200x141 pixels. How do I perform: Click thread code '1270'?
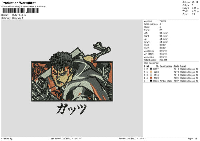176,72
